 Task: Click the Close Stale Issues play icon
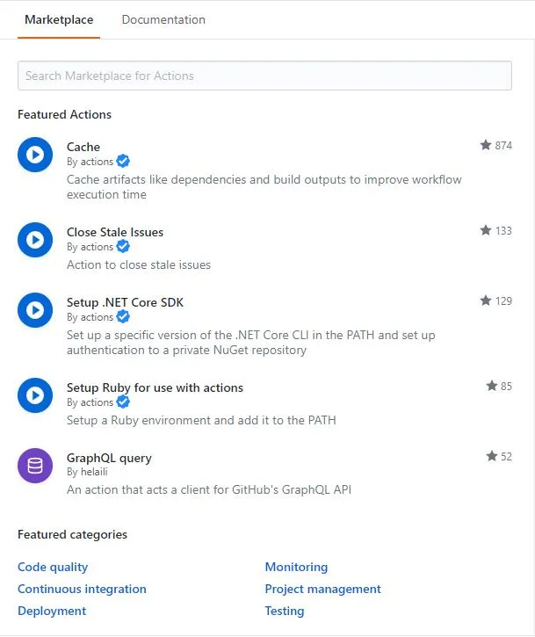pyautogui.click(x=35, y=240)
